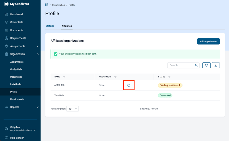Open the filter icon beside STATUS column
229x141 pixels.
tap(169, 77)
